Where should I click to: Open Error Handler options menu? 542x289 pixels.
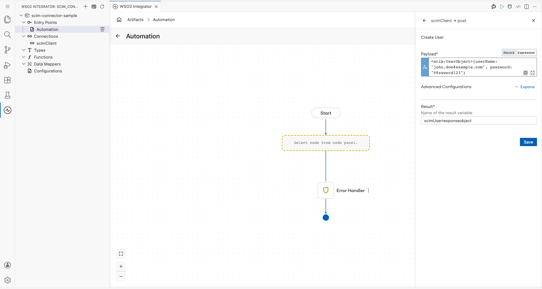368,190
